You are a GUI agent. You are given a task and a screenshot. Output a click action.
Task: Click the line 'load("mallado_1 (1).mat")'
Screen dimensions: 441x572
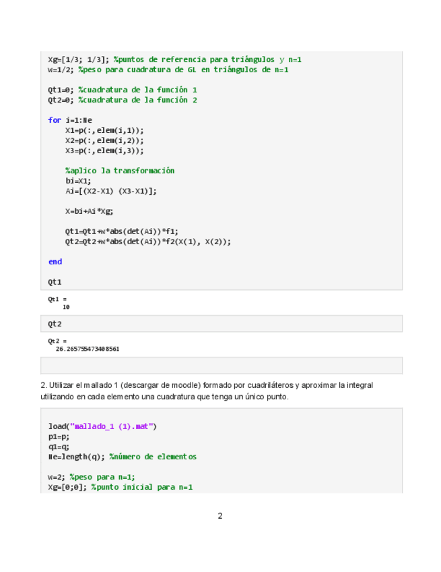pos(102,426)
